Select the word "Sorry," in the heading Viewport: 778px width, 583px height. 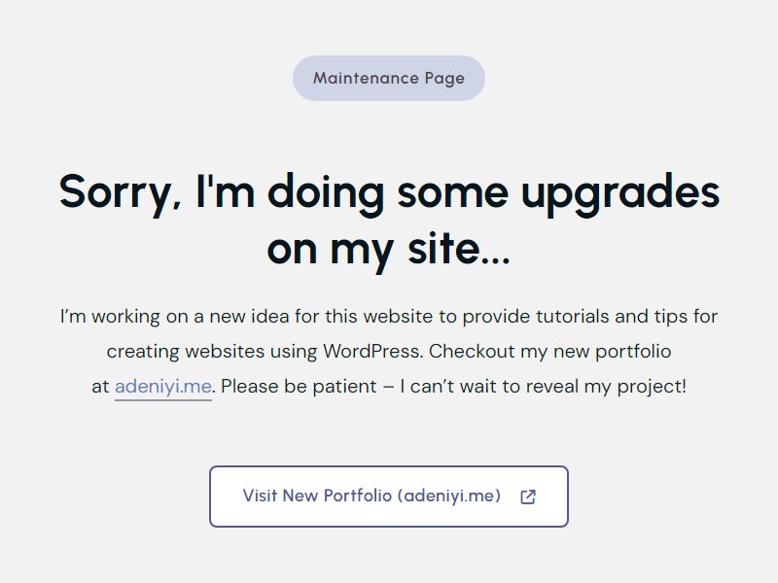(120, 193)
